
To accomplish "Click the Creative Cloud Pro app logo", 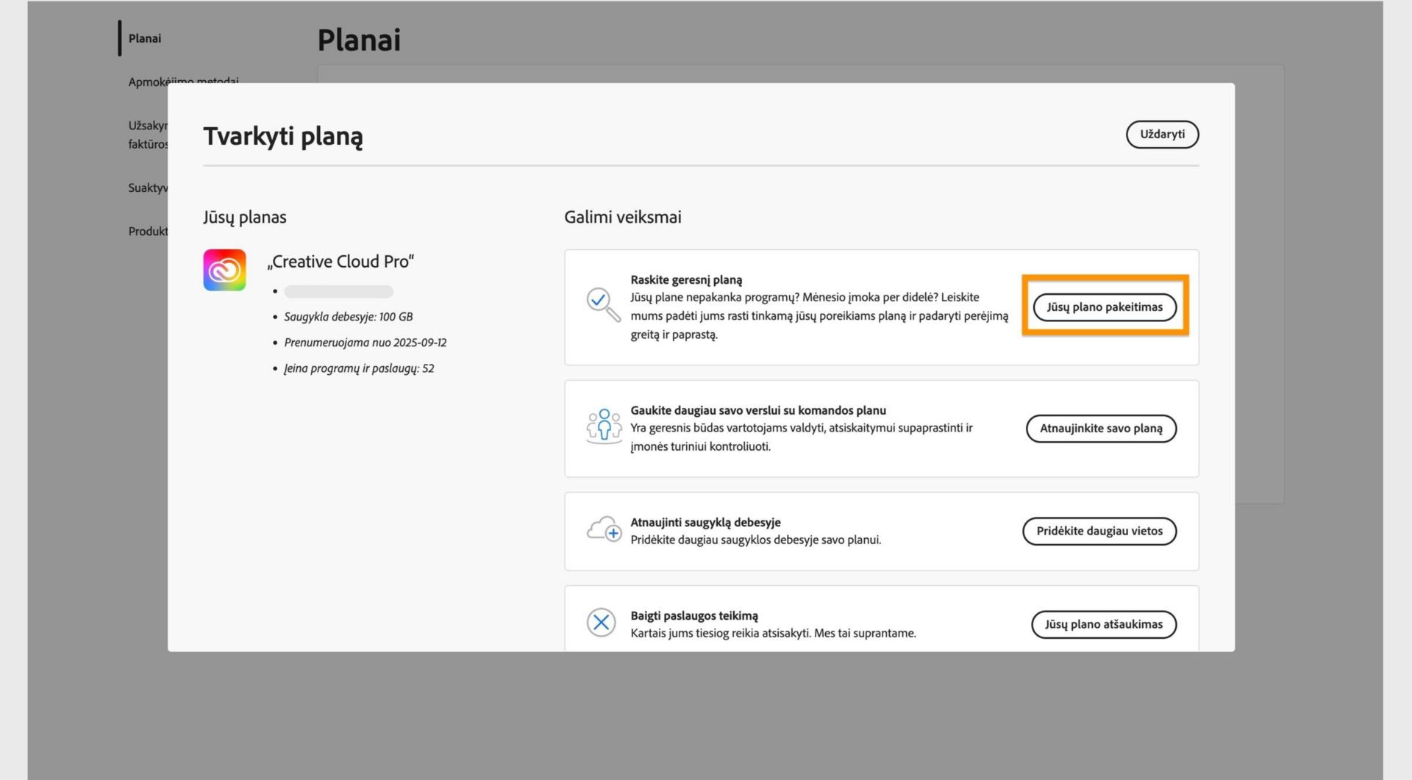I will pyautogui.click(x=224, y=270).
